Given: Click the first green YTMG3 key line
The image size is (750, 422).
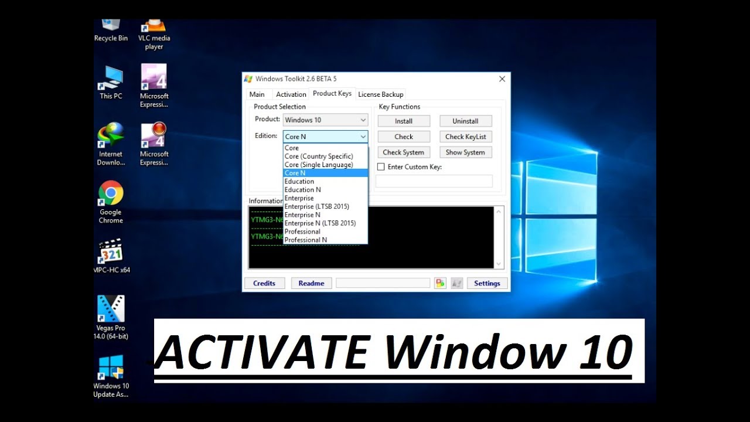Looking at the screenshot, I should click(x=267, y=220).
